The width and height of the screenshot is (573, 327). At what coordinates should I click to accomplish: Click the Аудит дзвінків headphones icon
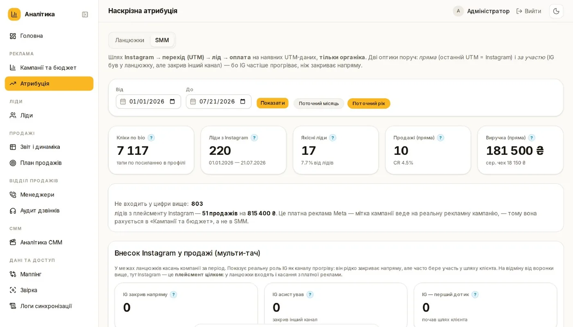[13, 210]
